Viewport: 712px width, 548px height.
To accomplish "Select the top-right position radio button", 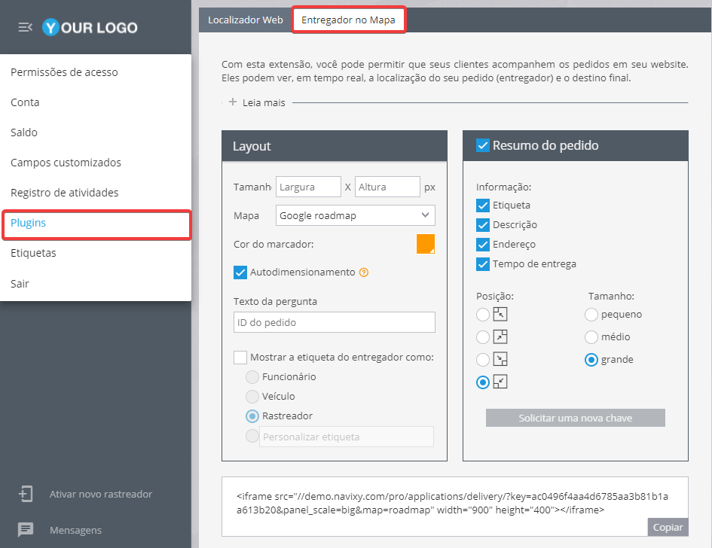I will coord(483,337).
